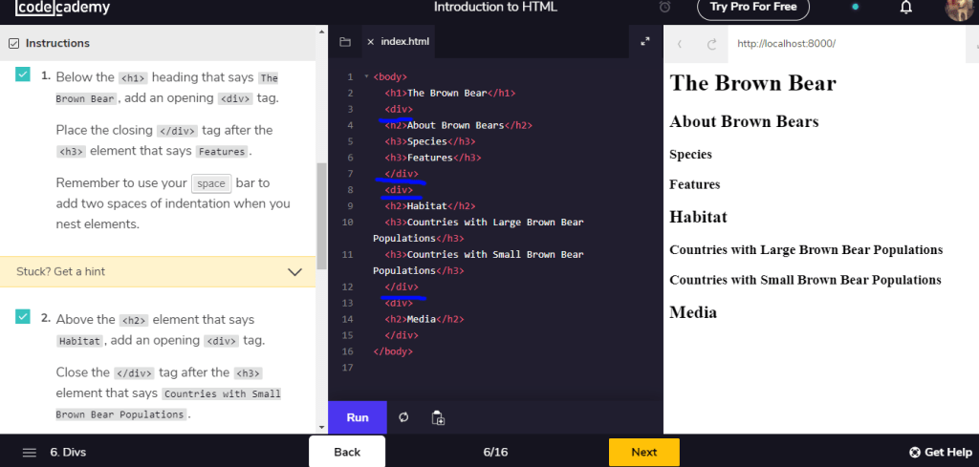This screenshot has height=467, width=979.
Task: Open the file explorer folder icon
Action: click(344, 42)
